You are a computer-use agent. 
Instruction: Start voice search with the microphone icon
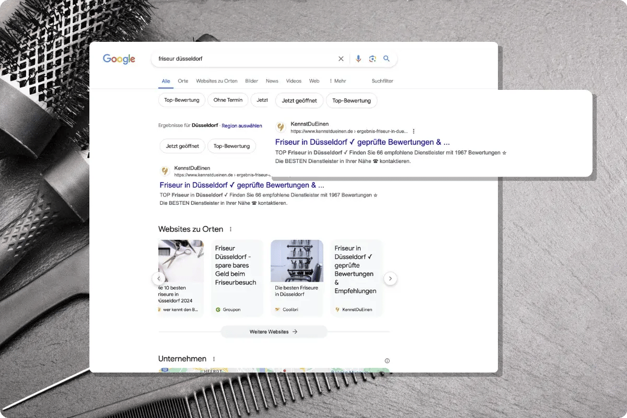(358, 59)
